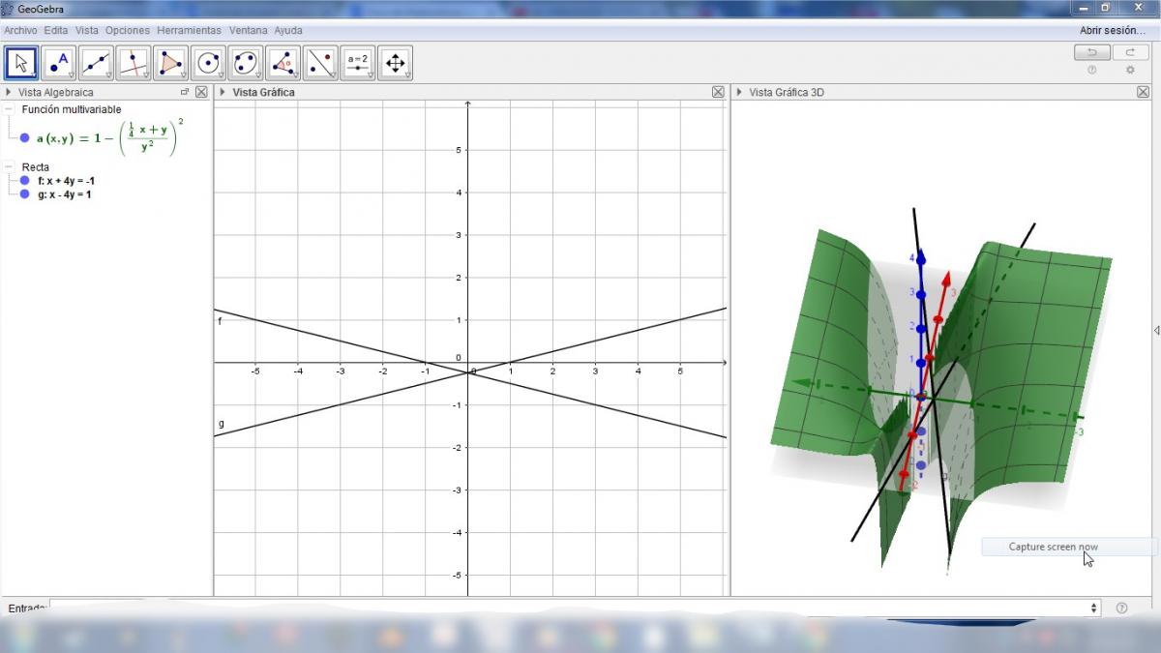Viewport: 1161px width, 653px height.
Task: Collapse the Función multivariable group
Action: (x=9, y=109)
